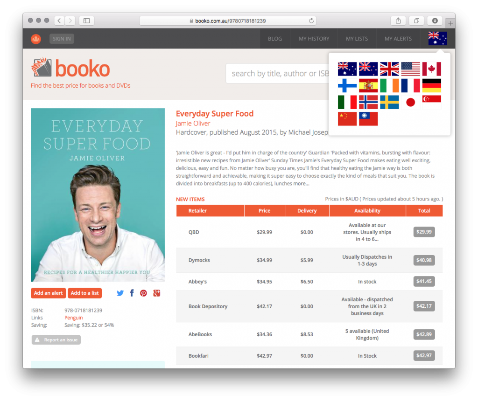
Task: Show all tabs overview button
Action: tap(416, 21)
